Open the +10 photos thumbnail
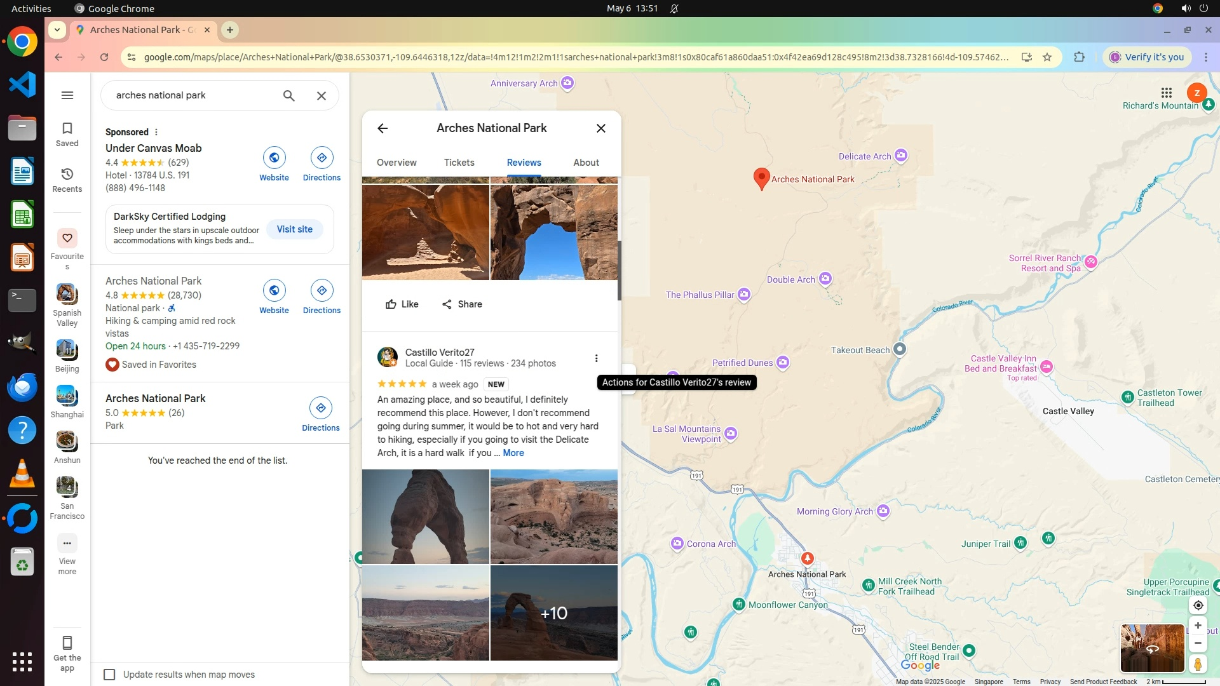The height and width of the screenshot is (686, 1220). (553, 613)
